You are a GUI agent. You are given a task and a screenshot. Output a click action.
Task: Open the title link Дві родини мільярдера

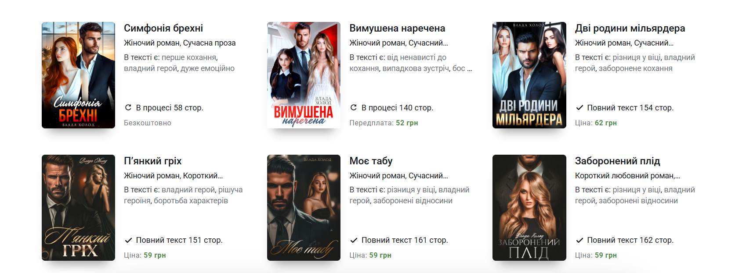coord(630,28)
